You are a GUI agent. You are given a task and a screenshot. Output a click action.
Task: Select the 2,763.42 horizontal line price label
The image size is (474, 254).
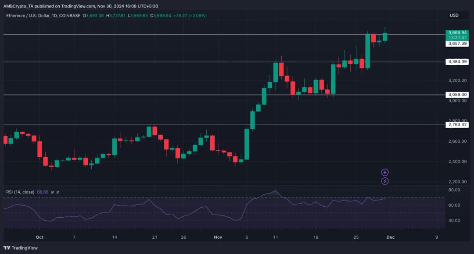[456, 125]
